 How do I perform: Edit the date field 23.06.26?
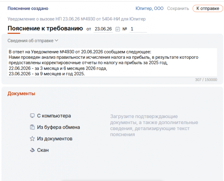coord(103,29)
